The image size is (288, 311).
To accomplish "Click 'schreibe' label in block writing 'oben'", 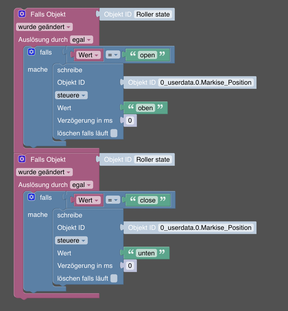I will (x=70, y=70).
